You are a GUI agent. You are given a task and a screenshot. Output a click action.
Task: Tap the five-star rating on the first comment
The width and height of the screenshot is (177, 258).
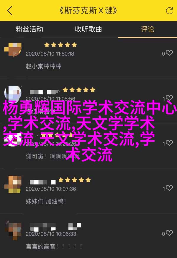click(x=60, y=45)
